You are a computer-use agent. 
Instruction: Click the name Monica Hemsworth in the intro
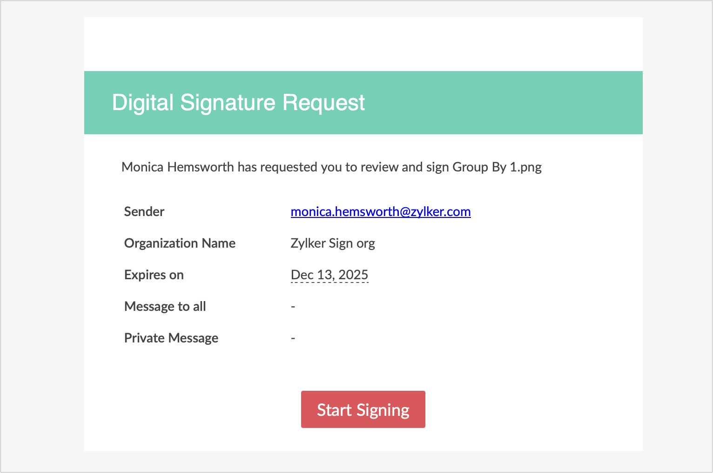[x=177, y=167]
